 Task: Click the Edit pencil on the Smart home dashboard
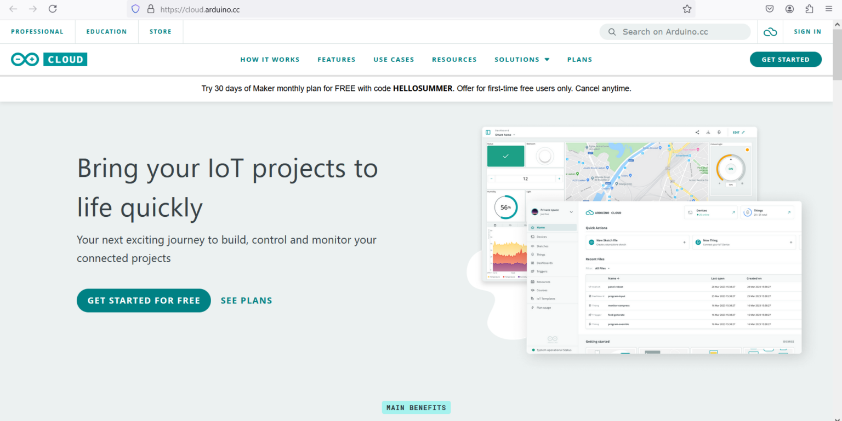[x=742, y=132]
